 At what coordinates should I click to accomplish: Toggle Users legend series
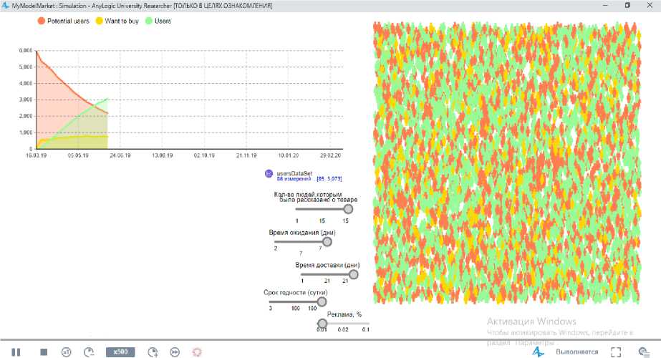150,21
